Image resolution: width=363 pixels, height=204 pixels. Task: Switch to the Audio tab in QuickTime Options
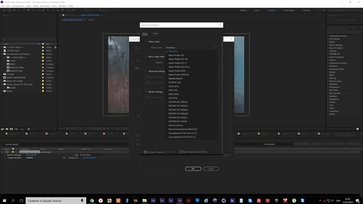(156, 34)
